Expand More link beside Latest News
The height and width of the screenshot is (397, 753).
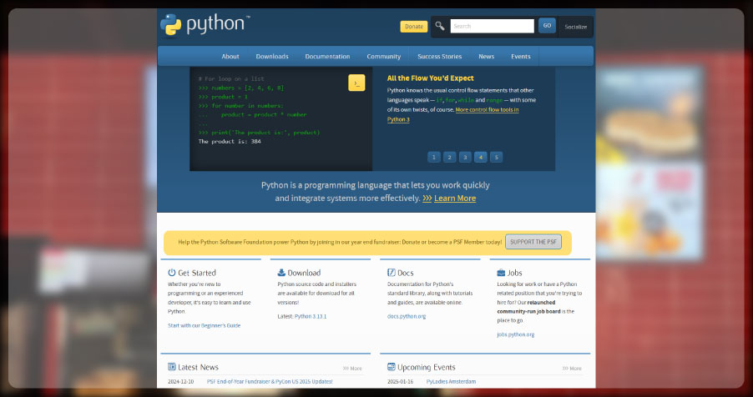click(x=352, y=368)
